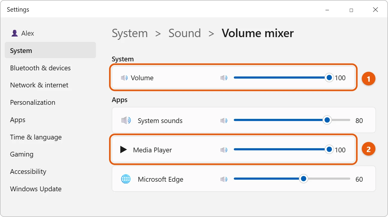The image size is (388, 217).
Task: Click the "Microsoft Edge" row label
Action: pyautogui.click(x=161, y=179)
